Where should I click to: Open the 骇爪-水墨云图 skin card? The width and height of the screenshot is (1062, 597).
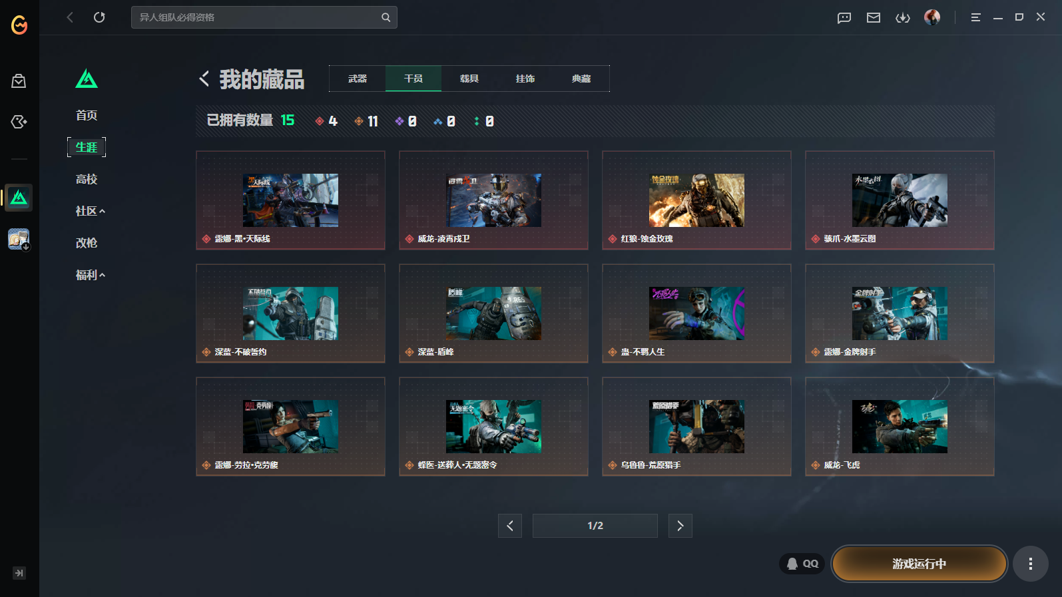[900, 200]
